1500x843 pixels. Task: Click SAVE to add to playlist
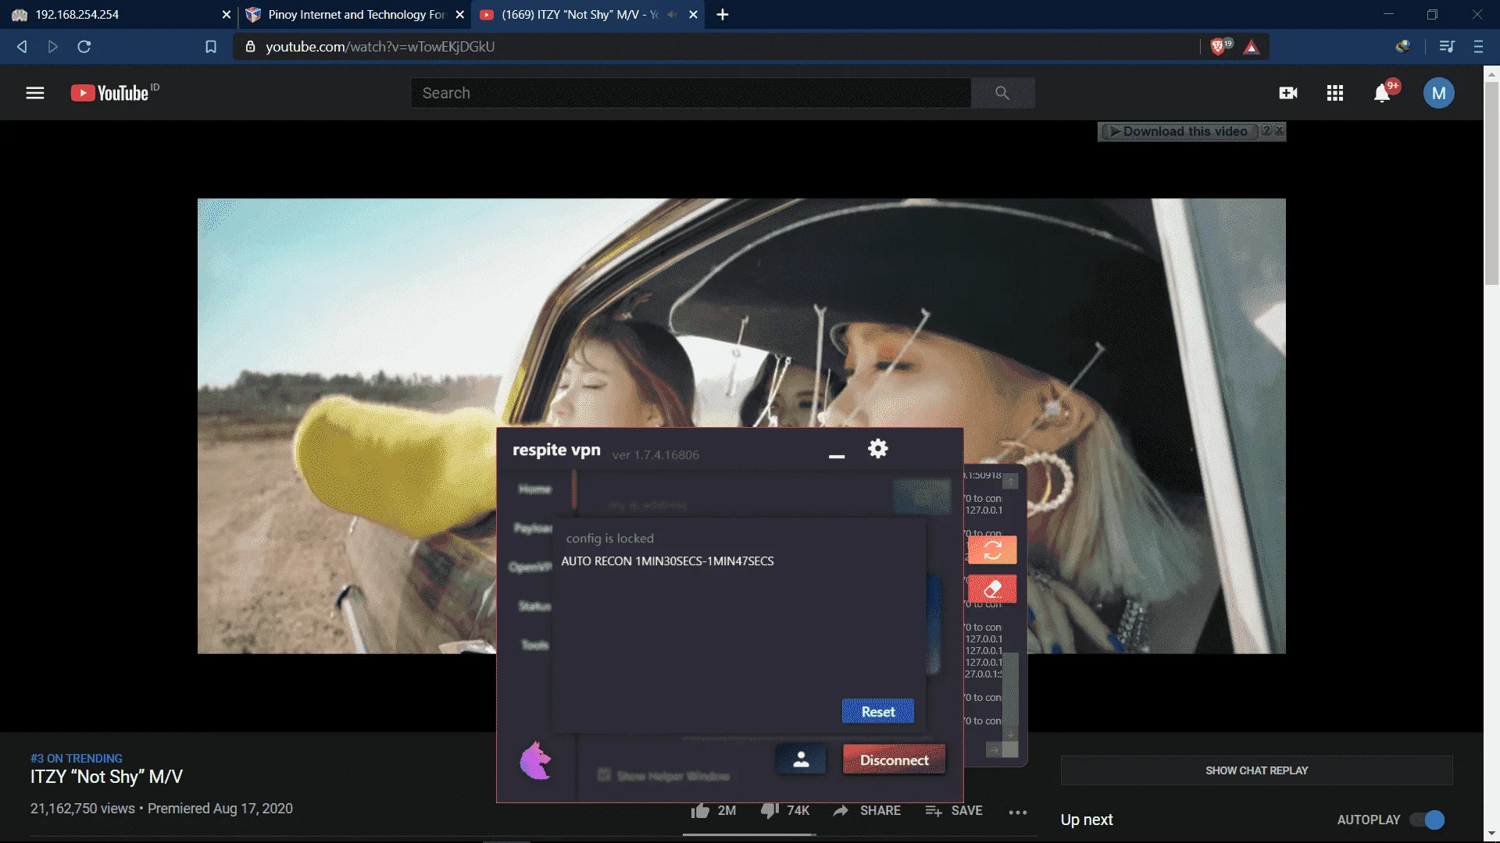tap(954, 810)
